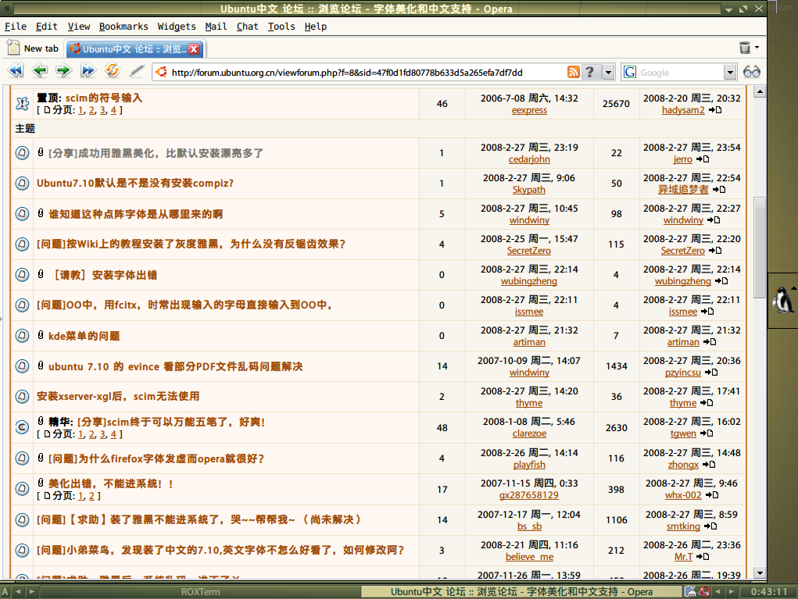Open the address bar history dropdown

coord(608,72)
